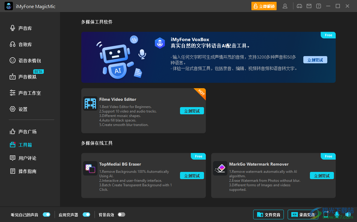
Task: Click the Free tag on VoxBox banner
Action: 328,35
